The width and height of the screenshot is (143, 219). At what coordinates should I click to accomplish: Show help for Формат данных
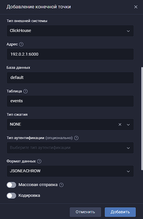39,161
